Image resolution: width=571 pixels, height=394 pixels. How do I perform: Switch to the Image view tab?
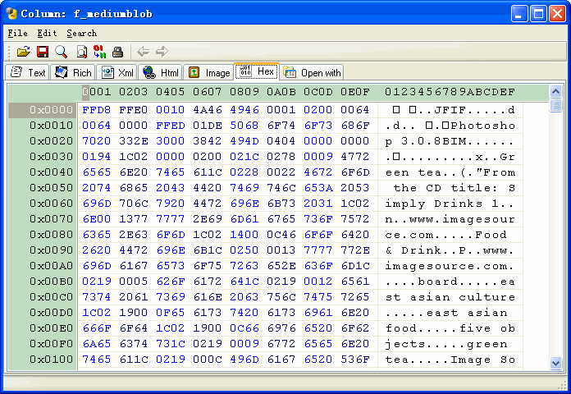208,72
